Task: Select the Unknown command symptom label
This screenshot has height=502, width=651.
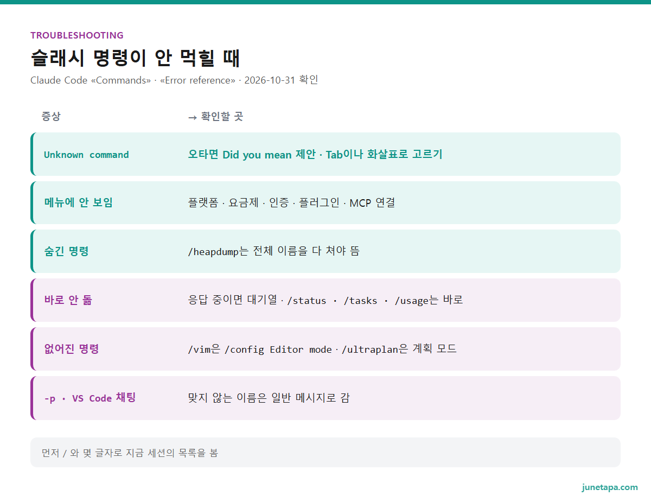Action: click(x=86, y=155)
